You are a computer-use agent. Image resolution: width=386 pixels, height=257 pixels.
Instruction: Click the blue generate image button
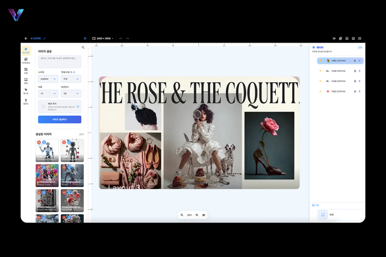[x=59, y=119]
